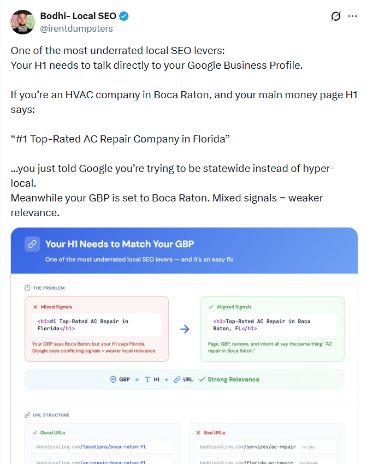Click the green check beside Good URLs
Viewport: 367px width, 464px height.
35,432
